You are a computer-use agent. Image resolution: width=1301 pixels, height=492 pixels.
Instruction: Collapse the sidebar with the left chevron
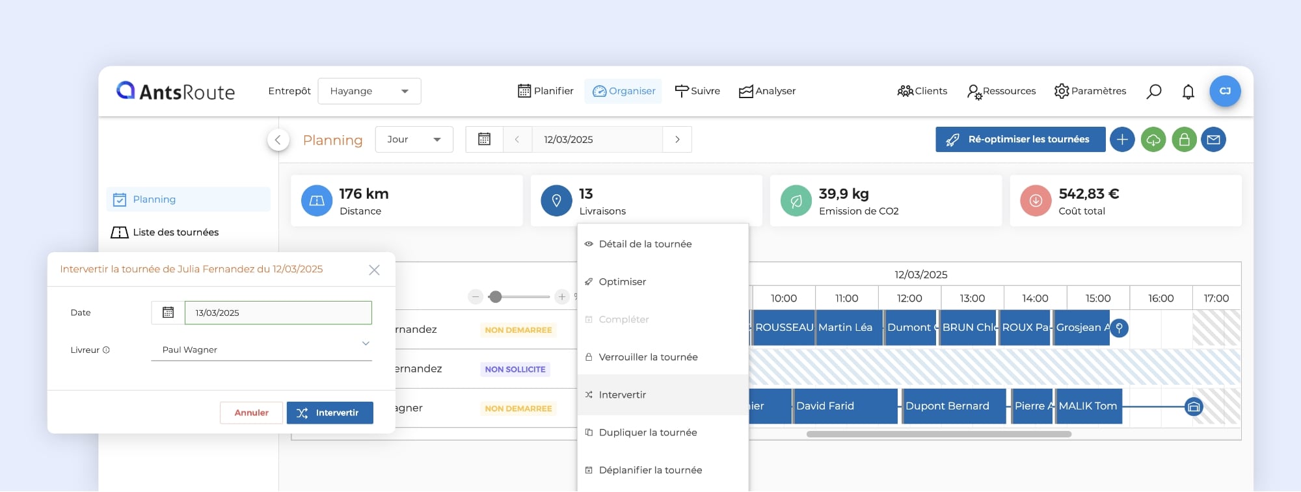pyautogui.click(x=278, y=140)
